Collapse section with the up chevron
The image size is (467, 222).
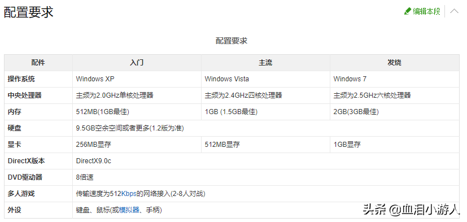(x=454, y=11)
